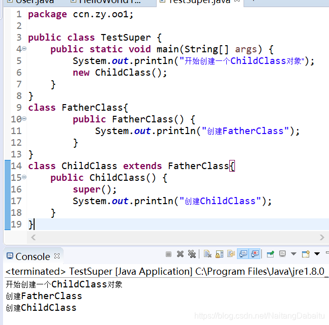Click the terminated TestSuper launch description

(x=167, y=272)
